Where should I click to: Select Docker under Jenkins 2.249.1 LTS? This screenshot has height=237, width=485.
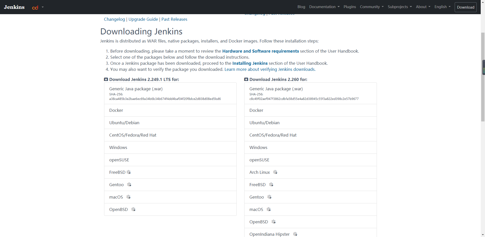tap(170, 110)
